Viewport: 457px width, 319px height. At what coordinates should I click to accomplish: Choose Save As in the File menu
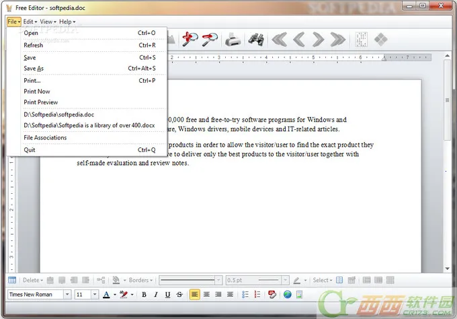(x=34, y=68)
